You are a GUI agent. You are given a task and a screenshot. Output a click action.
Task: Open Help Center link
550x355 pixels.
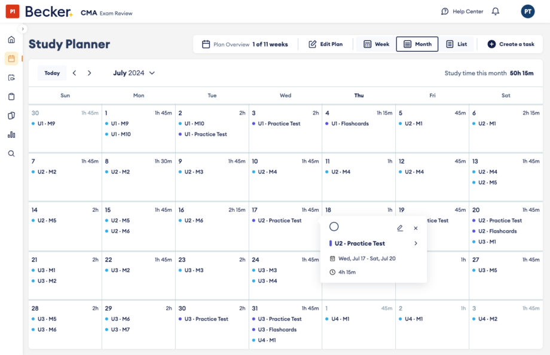462,11
